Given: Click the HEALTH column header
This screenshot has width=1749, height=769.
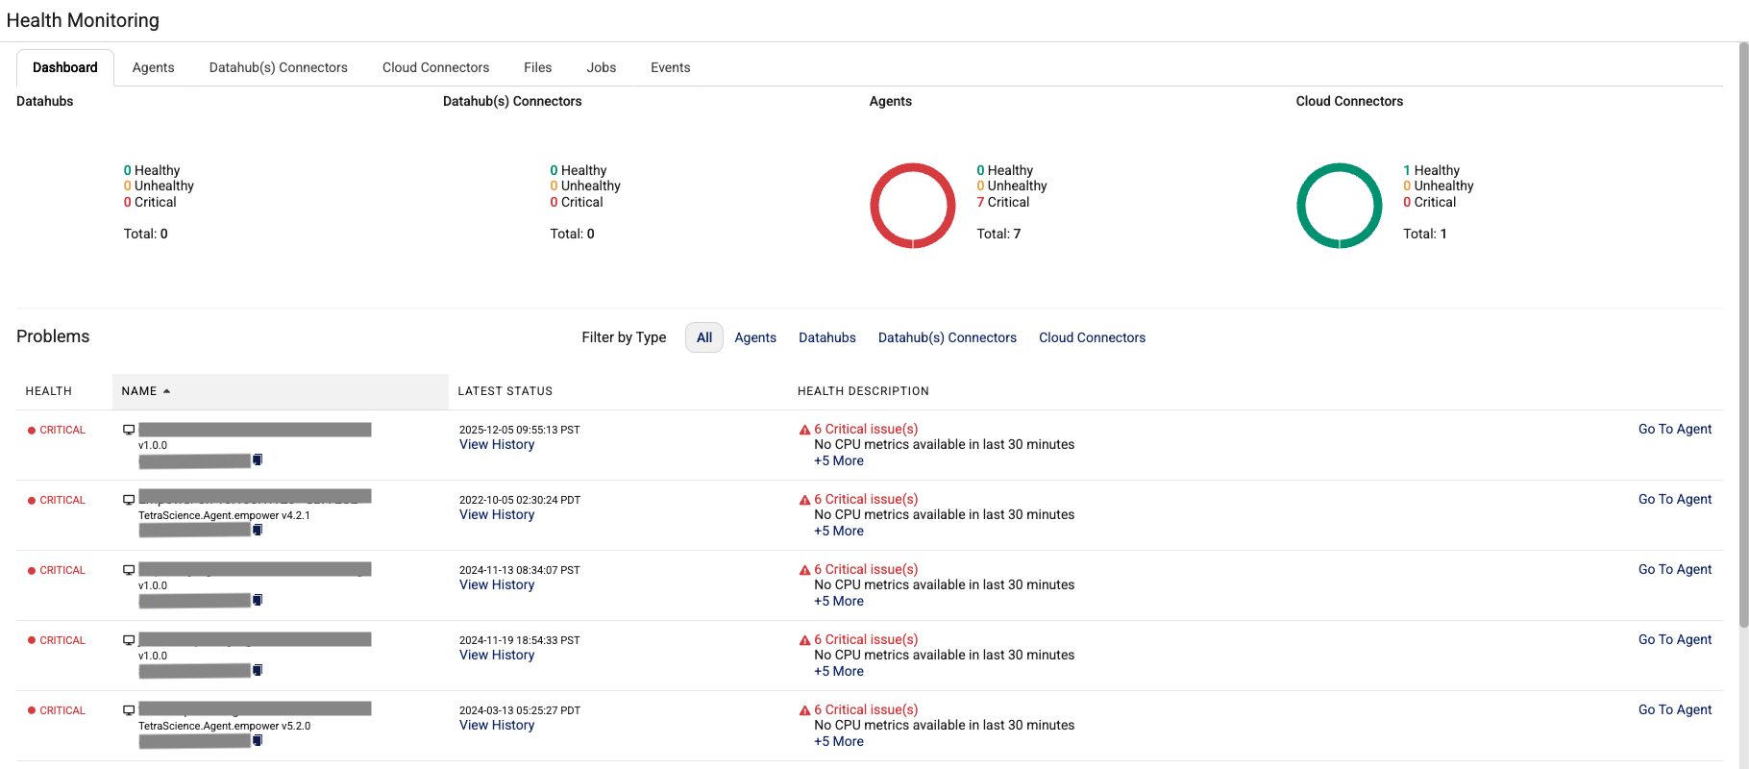Looking at the screenshot, I should point(49,391).
